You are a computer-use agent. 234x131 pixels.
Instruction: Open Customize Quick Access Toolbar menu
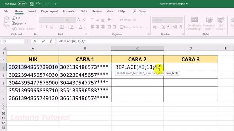pos(56,4)
